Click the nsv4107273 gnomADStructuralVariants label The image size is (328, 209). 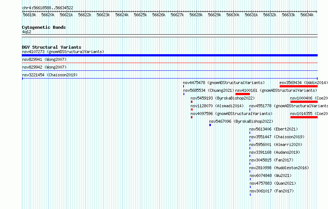tap(63, 52)
